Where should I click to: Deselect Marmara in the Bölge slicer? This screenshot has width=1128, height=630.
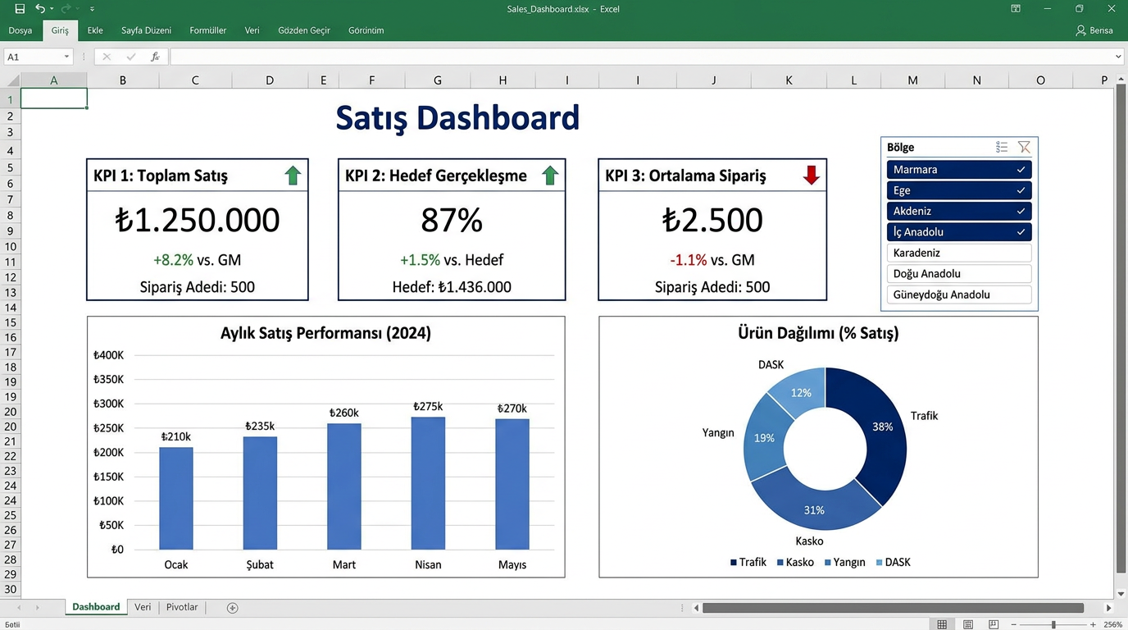tap(958, 170)
